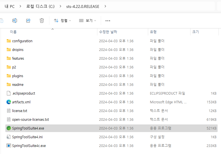
Task: Click the SpringToolSuite4.ini settings icon
Action: (x=8, y=137)
